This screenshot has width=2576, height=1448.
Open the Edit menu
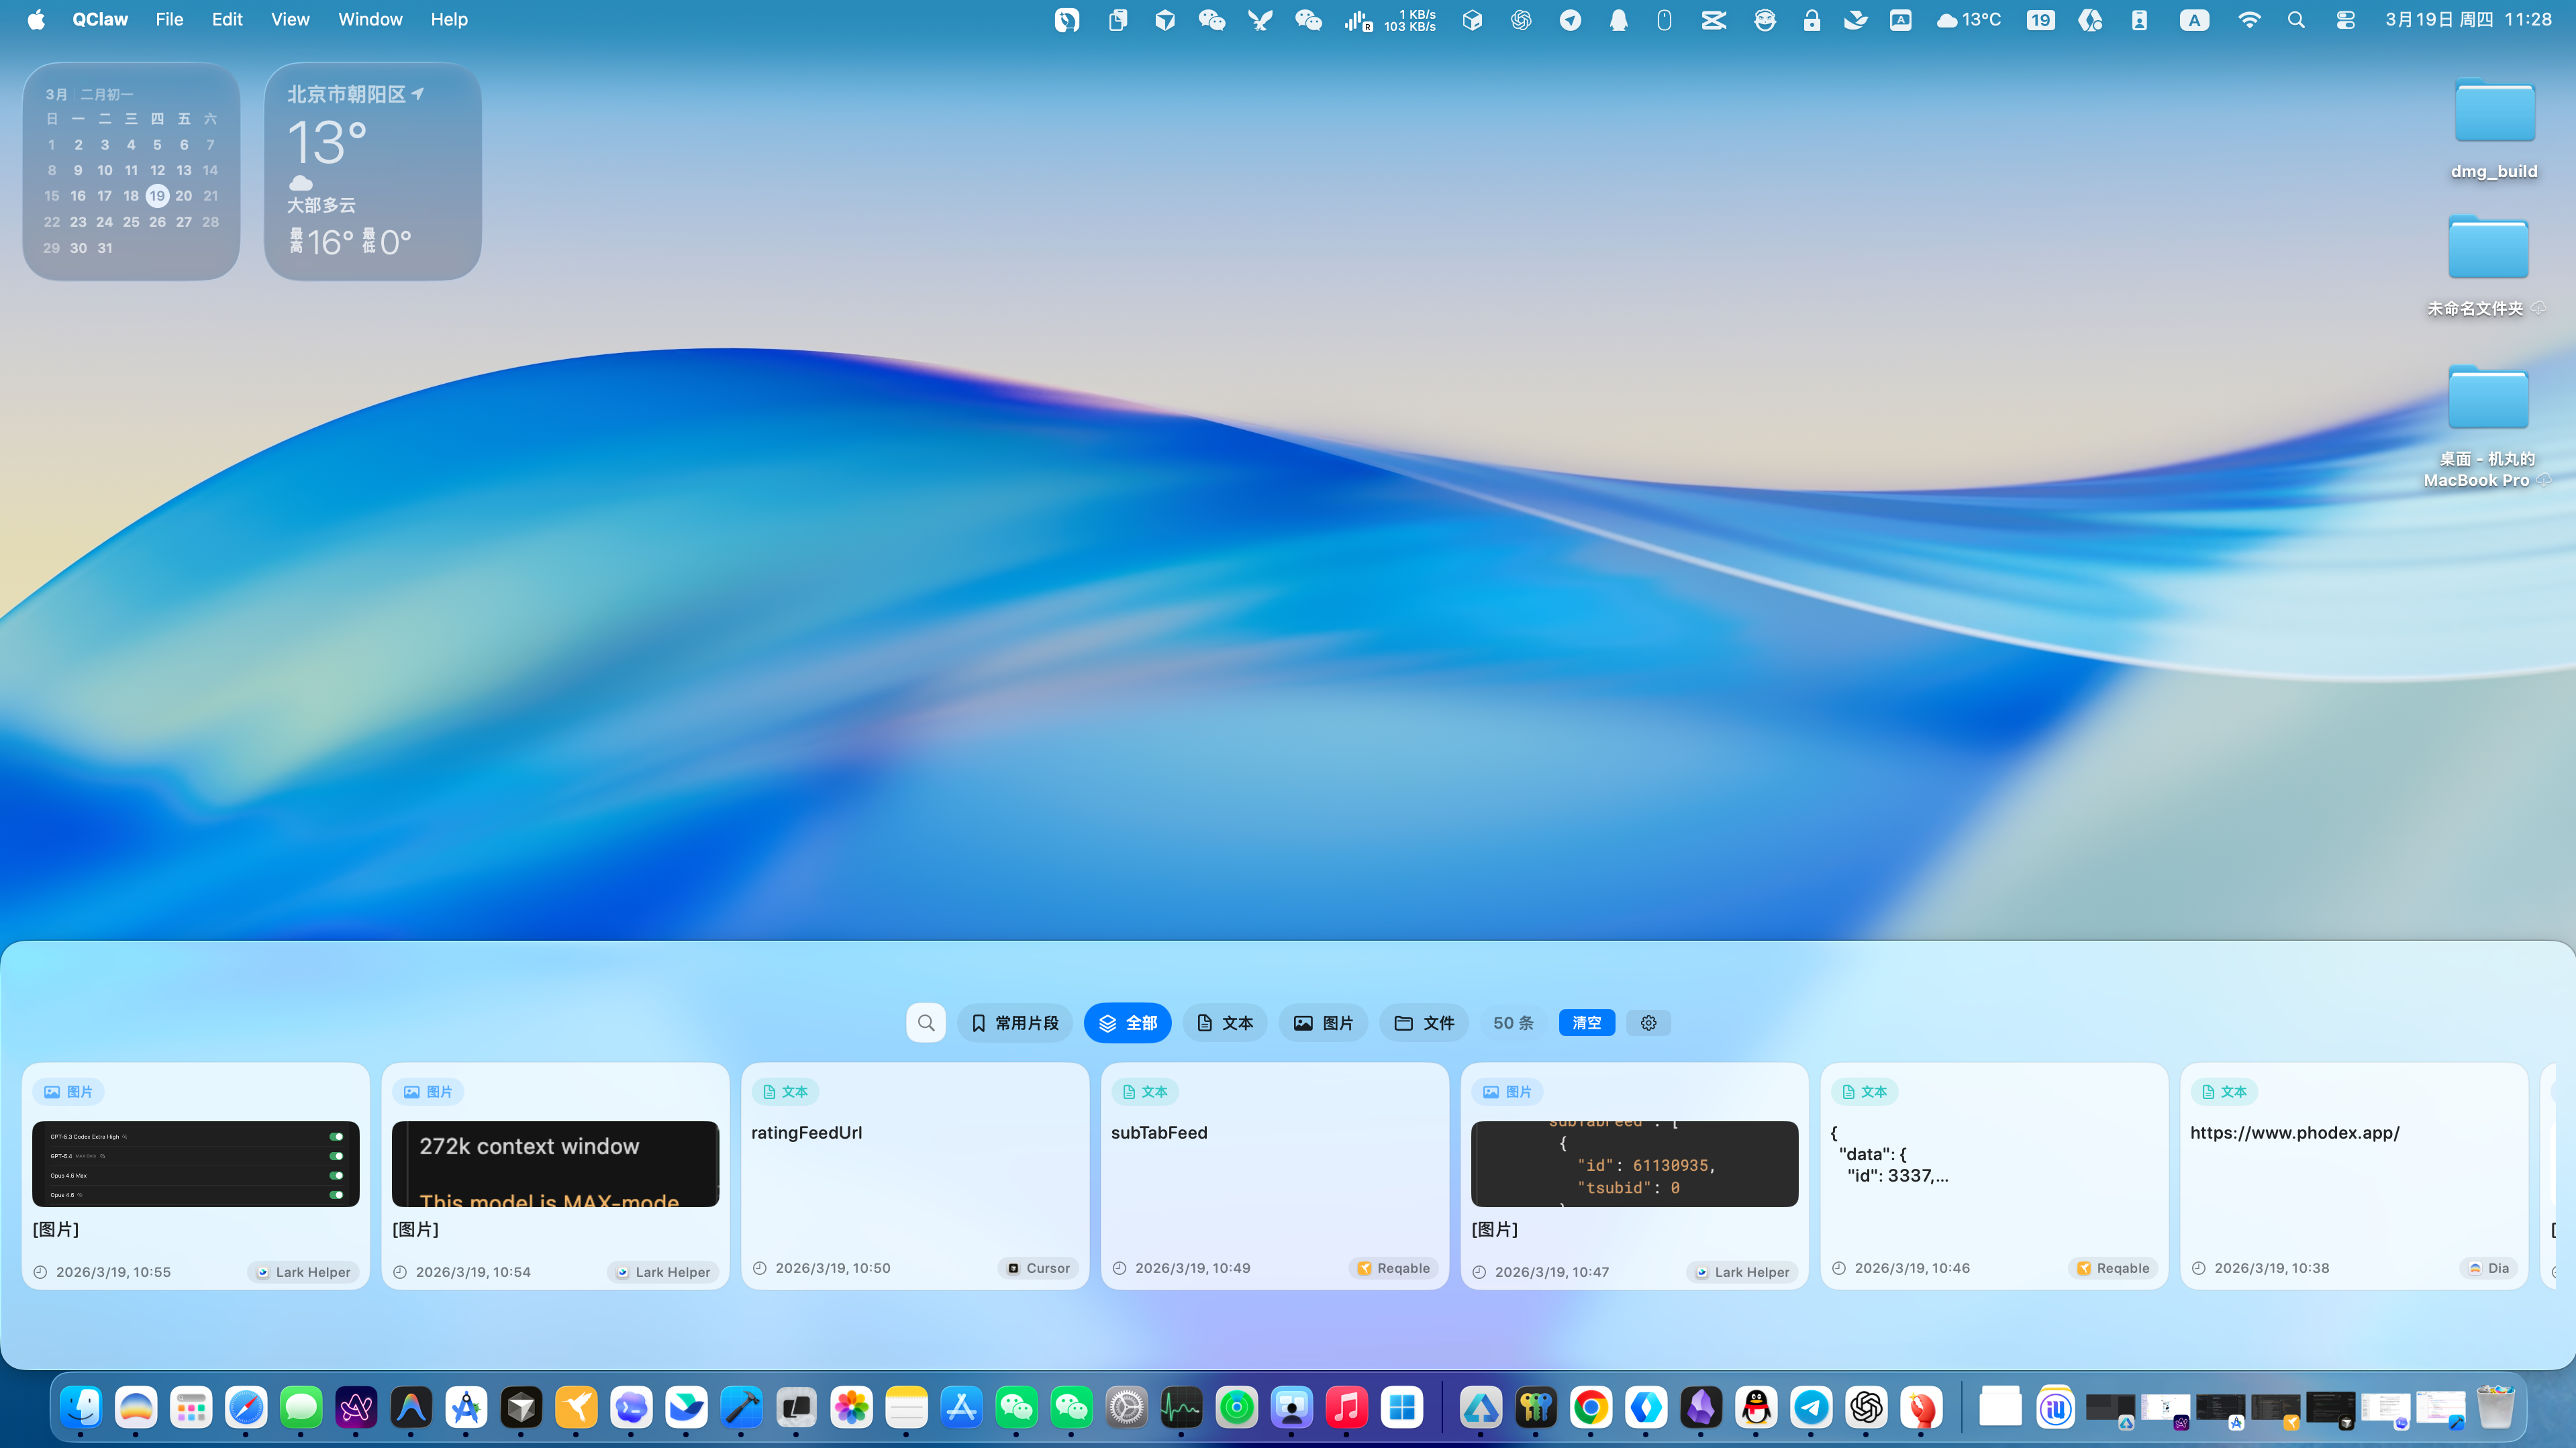227,19
